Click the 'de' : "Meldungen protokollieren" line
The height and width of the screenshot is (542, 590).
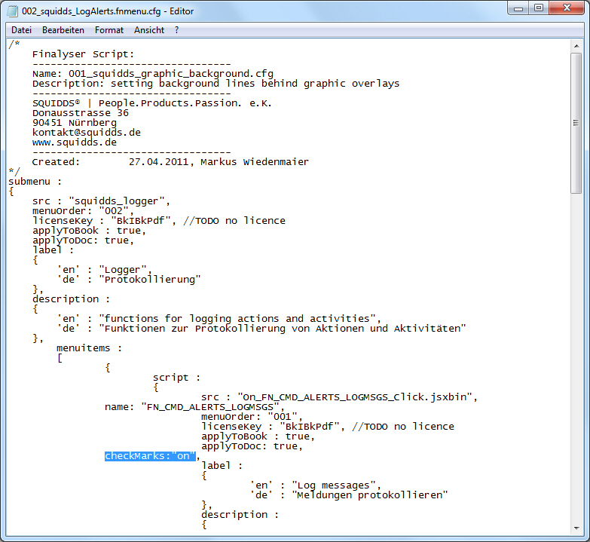pos(349,495)
